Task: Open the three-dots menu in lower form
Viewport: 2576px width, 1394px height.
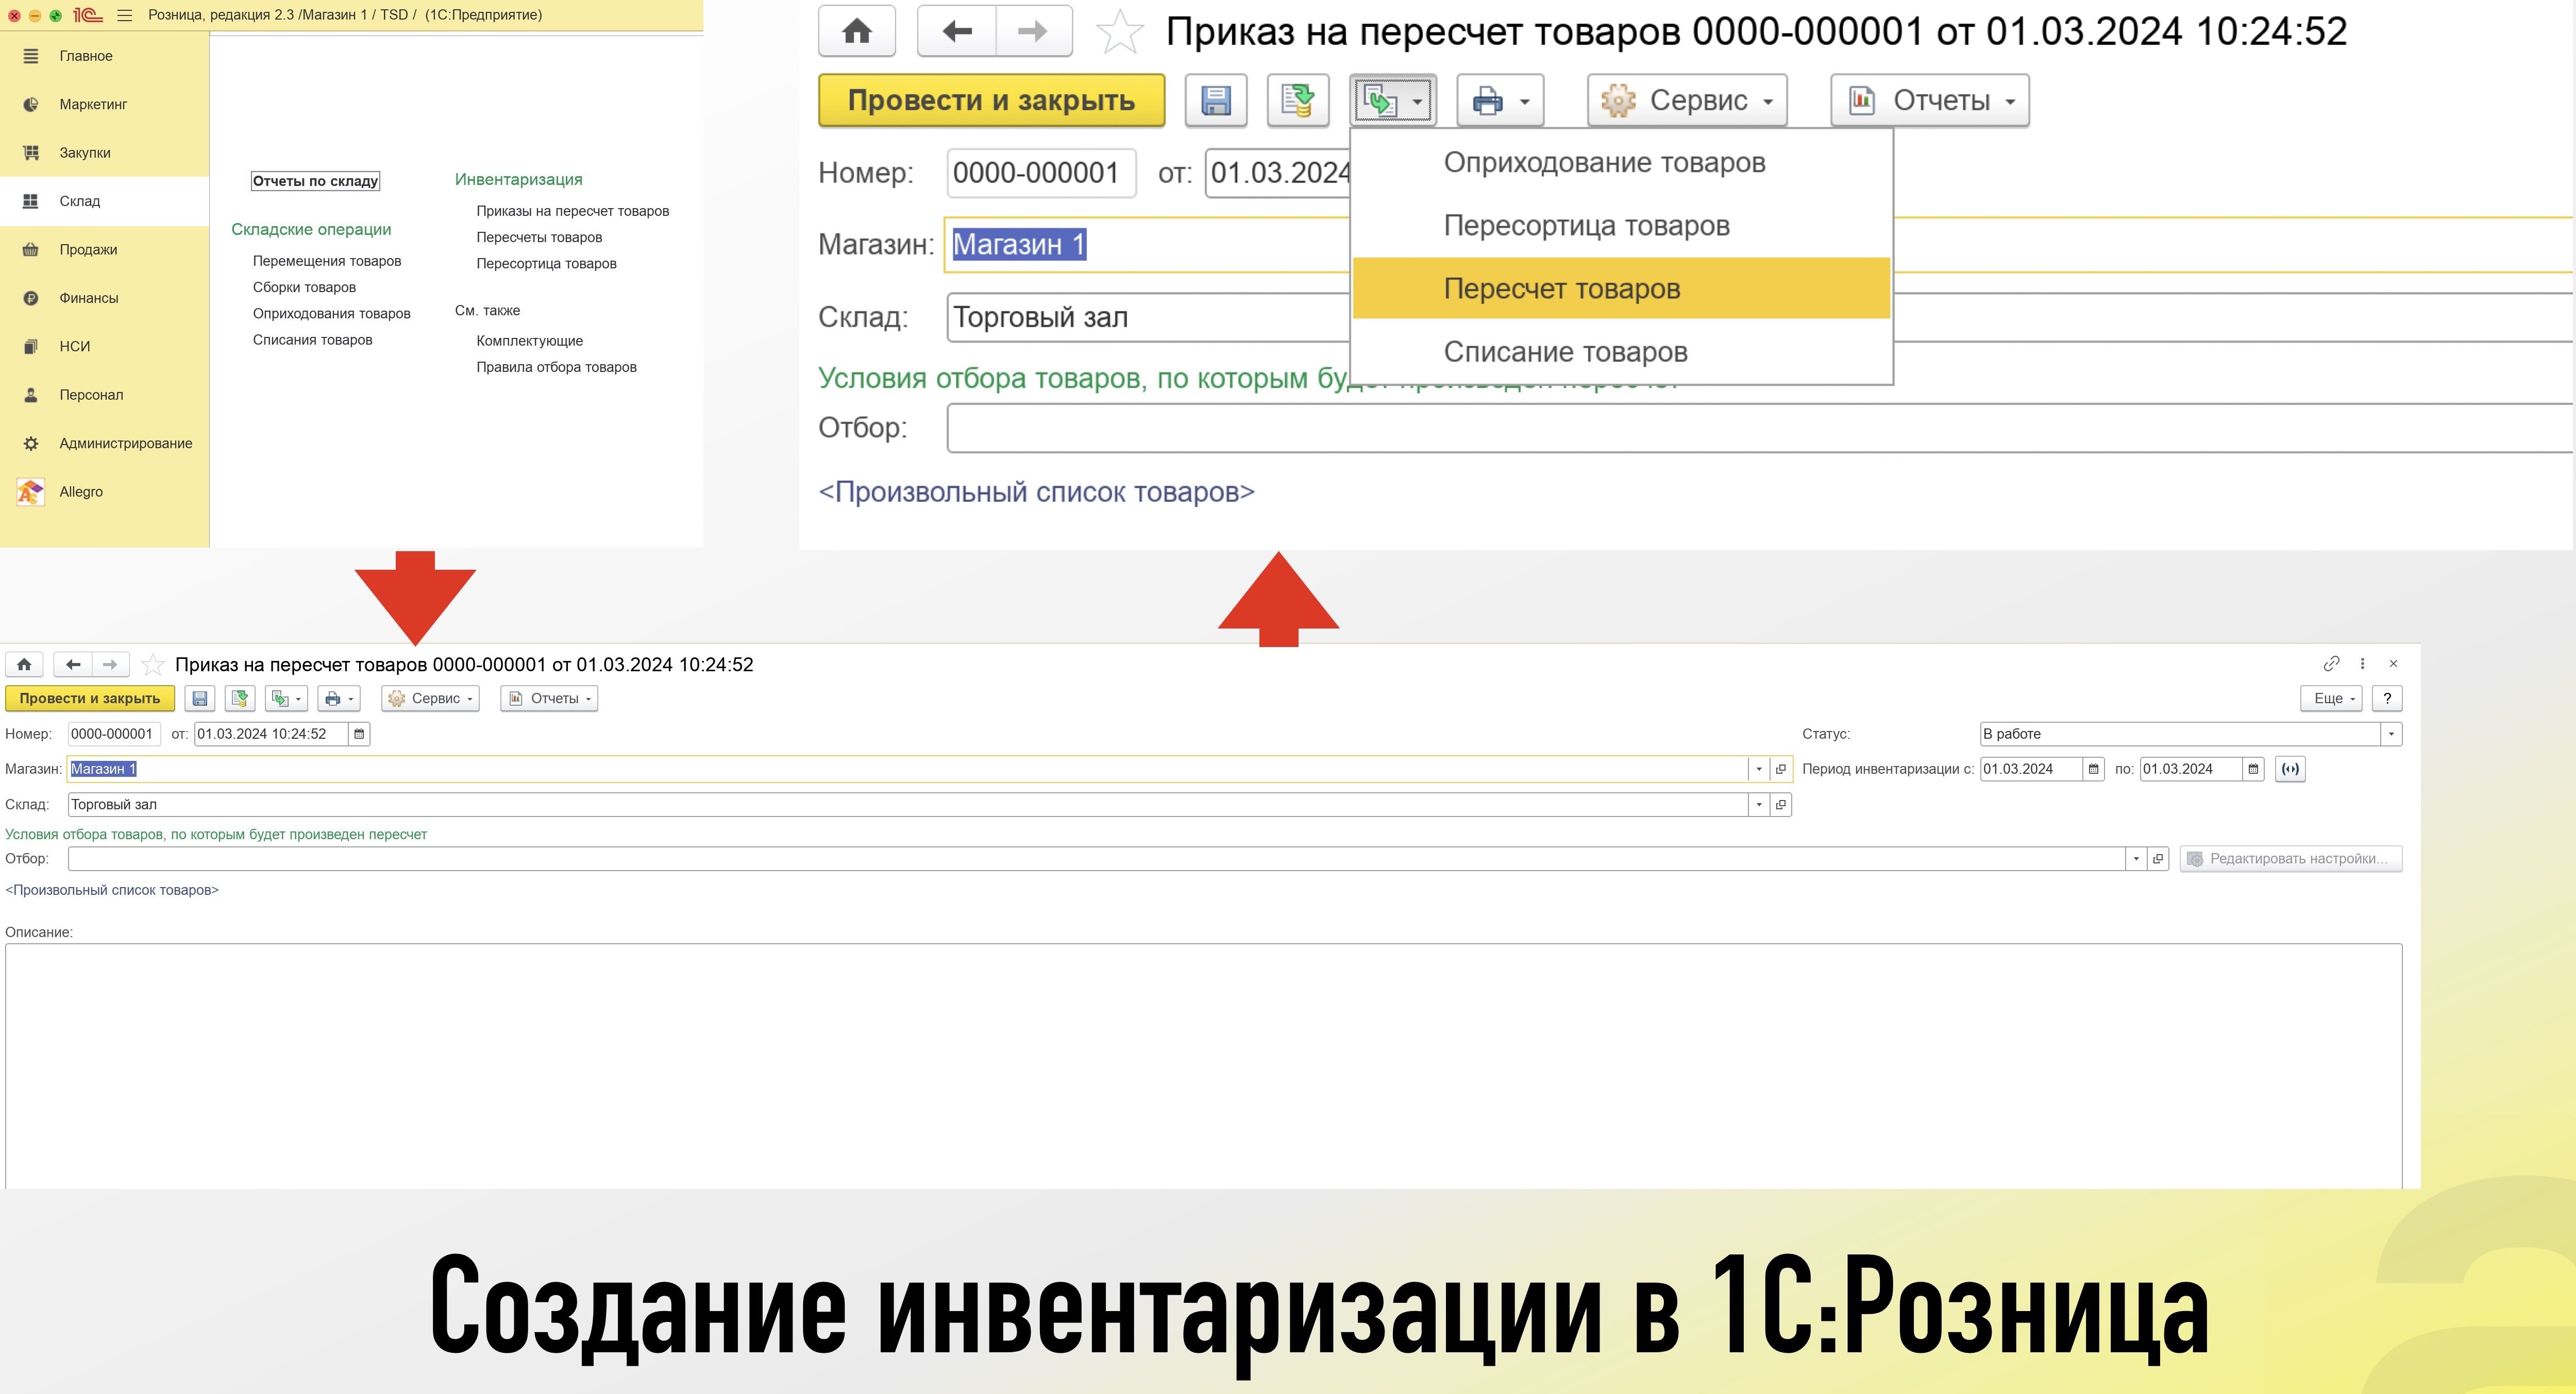Action: [x=2363, y=664]
